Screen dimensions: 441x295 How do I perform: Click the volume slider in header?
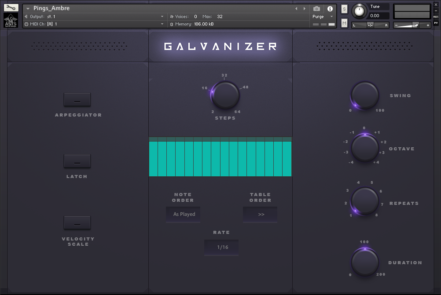[x=412, y=25]
